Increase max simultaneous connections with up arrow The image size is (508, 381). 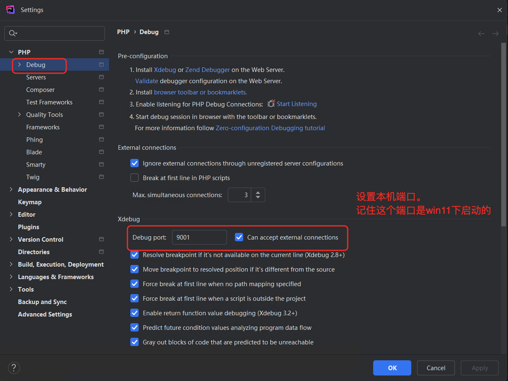(258, 192)
